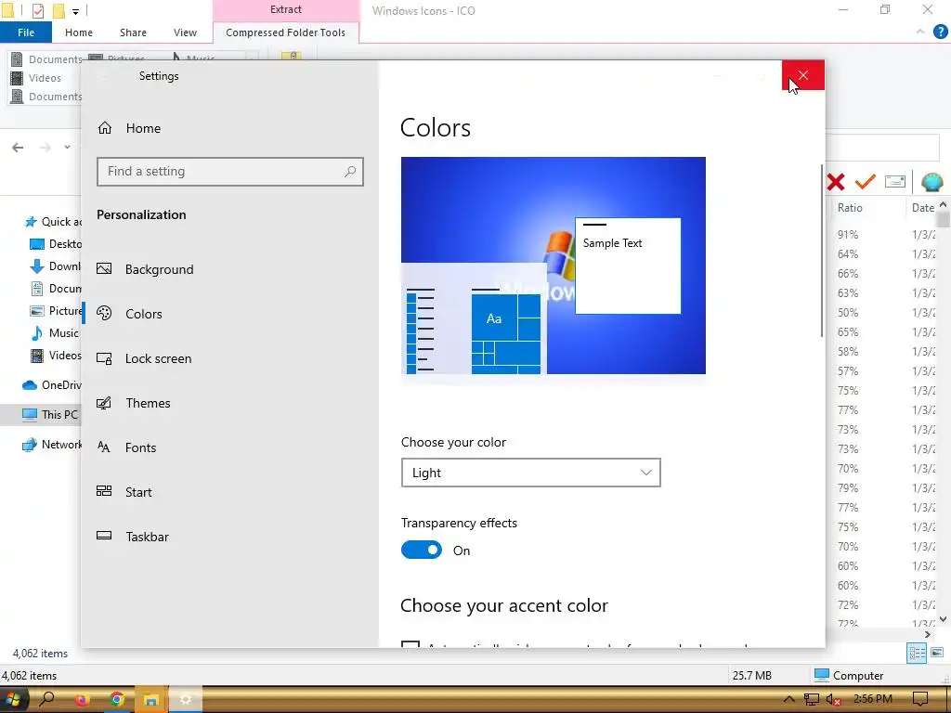Click the Fonts icon in Settings sidebar
Viewport: 951px width, 713px height.
click(x=104, y=447)
